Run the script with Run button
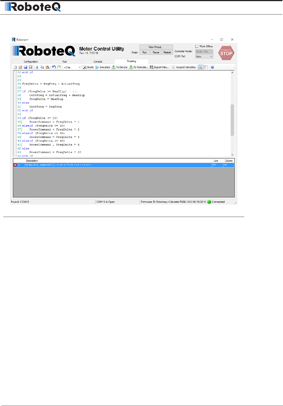This screenshot has width=283, height=406. coord(145,52)
